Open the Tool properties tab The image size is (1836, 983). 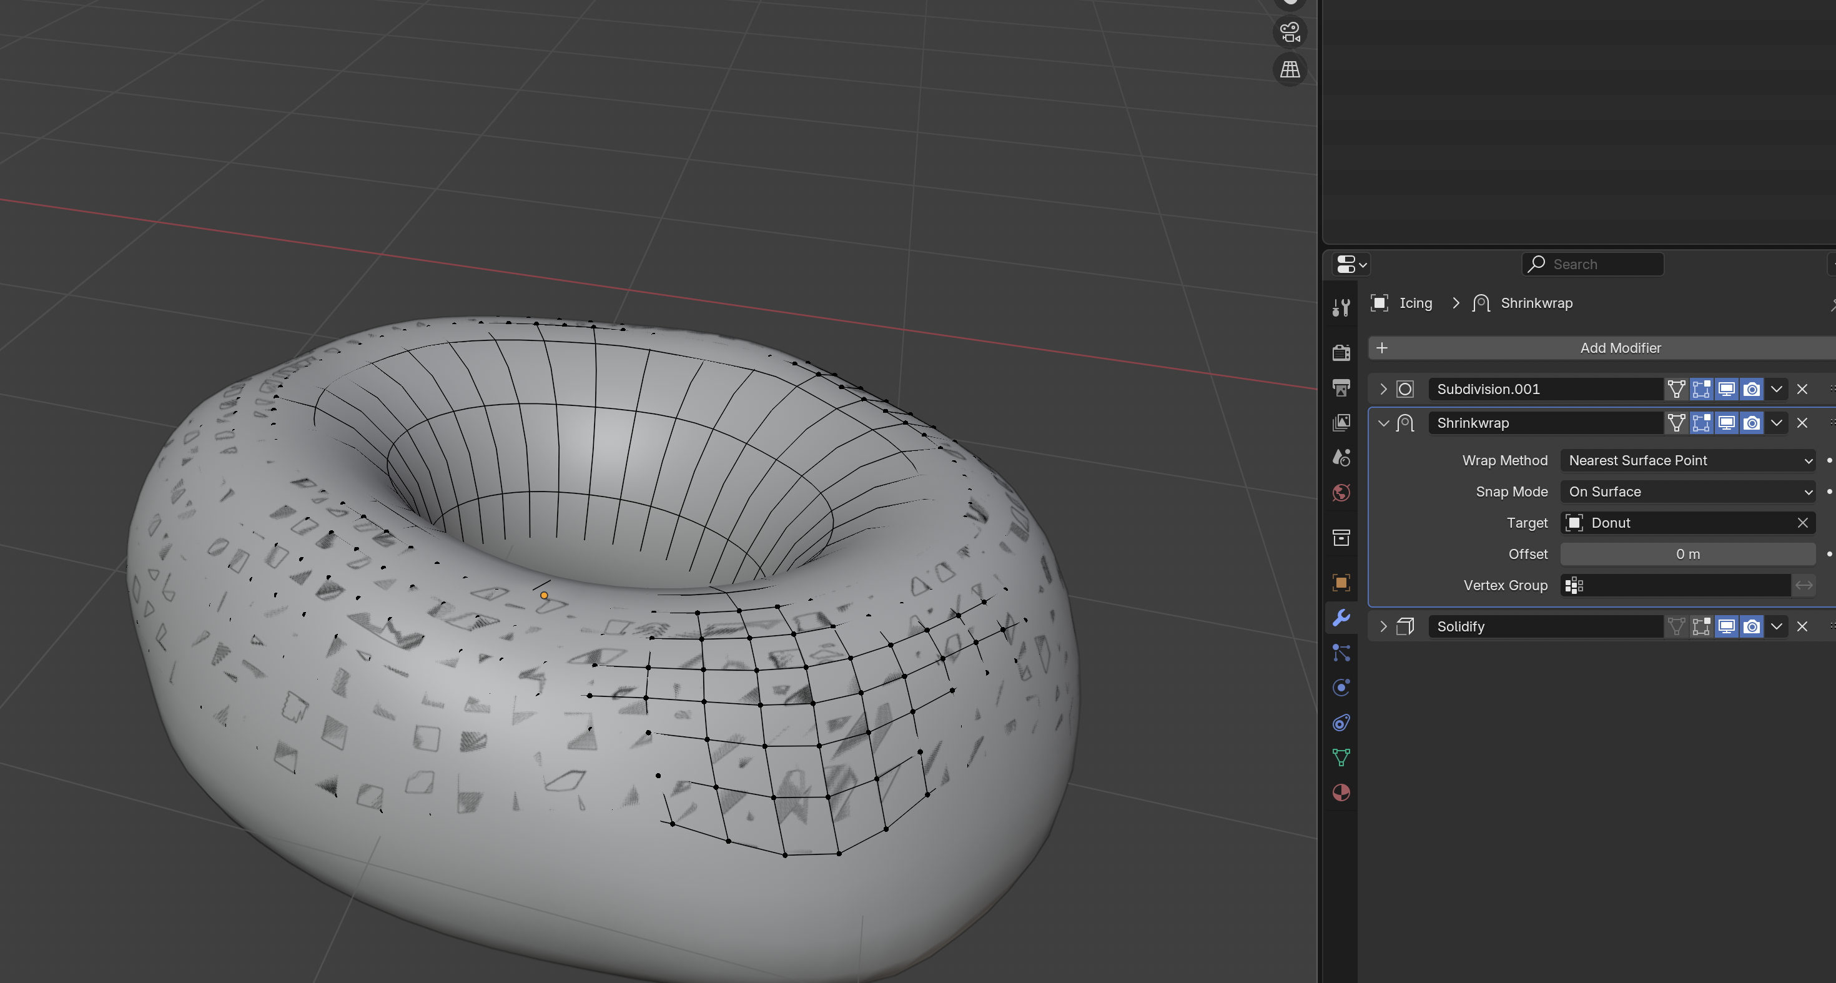coord(1341,308)
